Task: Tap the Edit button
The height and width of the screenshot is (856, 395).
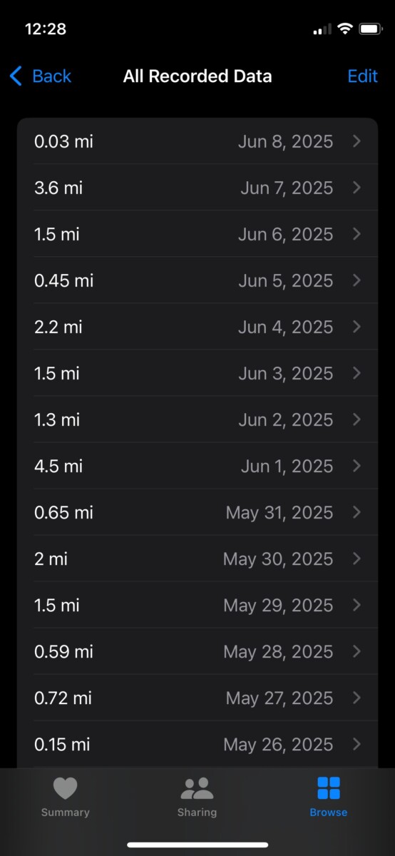Action: tap(362, 76)
